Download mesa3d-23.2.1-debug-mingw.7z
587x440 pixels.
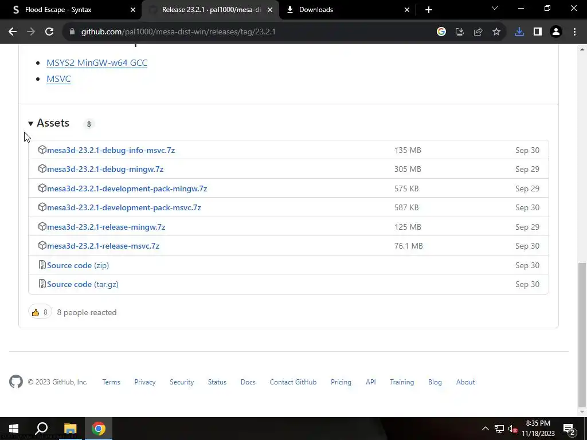tap(105, 169)
